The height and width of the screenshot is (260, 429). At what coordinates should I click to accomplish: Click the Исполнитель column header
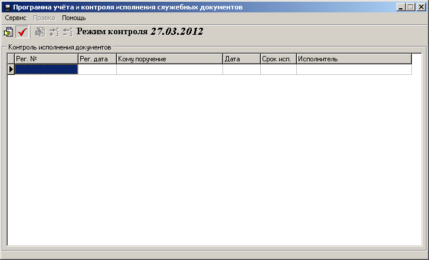click(x=353, y=59)
